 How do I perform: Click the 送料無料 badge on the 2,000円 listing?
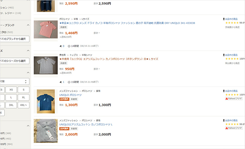[x=64, y=129]
